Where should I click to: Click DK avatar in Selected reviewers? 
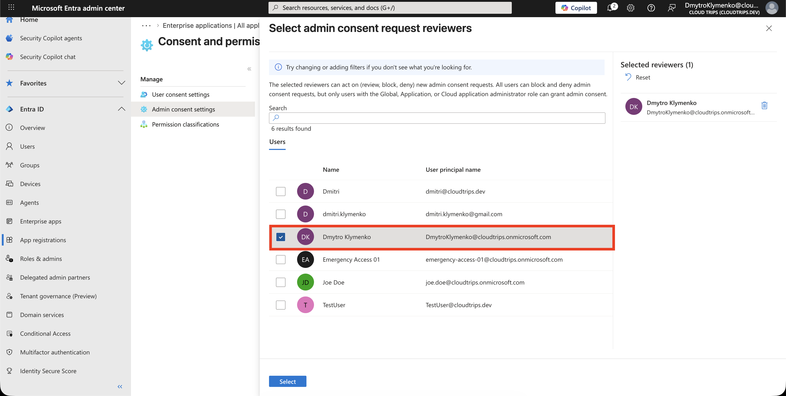tap(633, 107)
